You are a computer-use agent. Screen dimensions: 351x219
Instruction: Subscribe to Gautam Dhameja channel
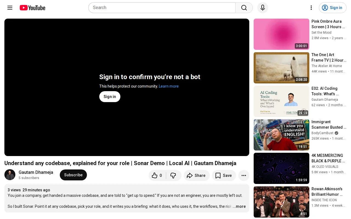pyautogui.click(x=73, y=175)
